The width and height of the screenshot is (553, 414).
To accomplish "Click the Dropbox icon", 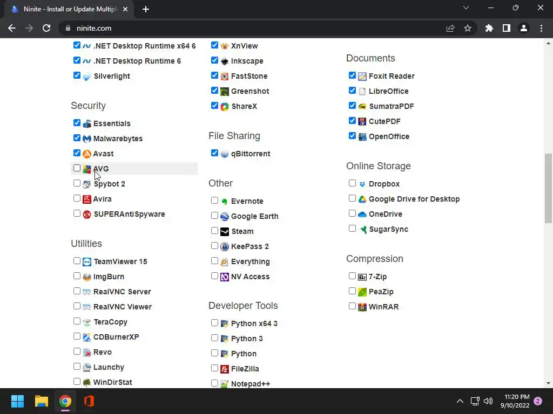I will 362,184.
